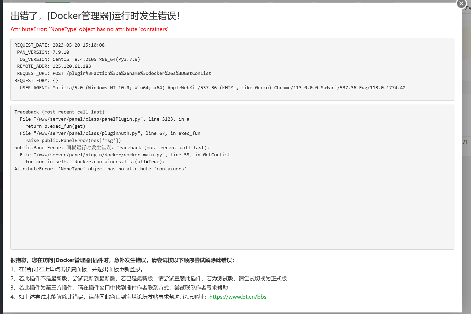The width and height of the screenshot is (471, 314).
Task: Click step 2 about updating the plugin
Action: 149,279
